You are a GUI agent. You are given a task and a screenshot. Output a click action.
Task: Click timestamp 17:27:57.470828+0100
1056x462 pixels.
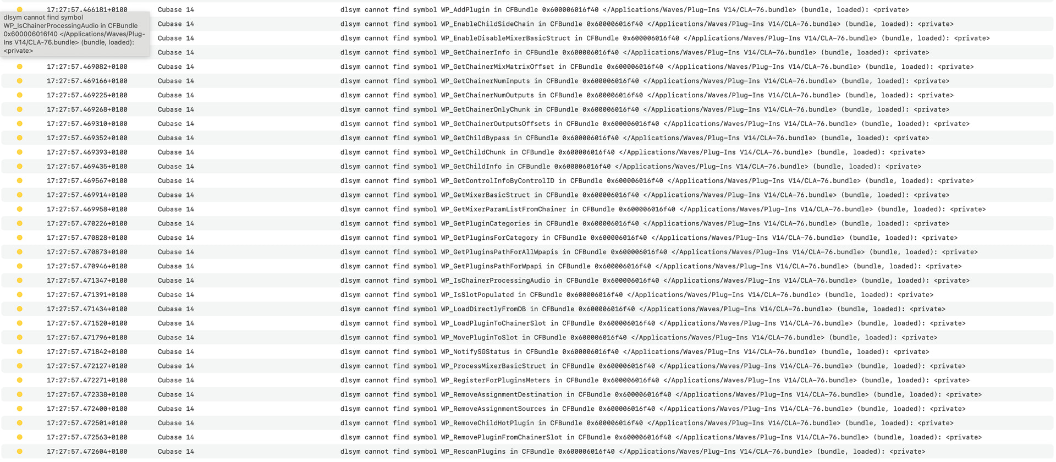click(87, 238)
